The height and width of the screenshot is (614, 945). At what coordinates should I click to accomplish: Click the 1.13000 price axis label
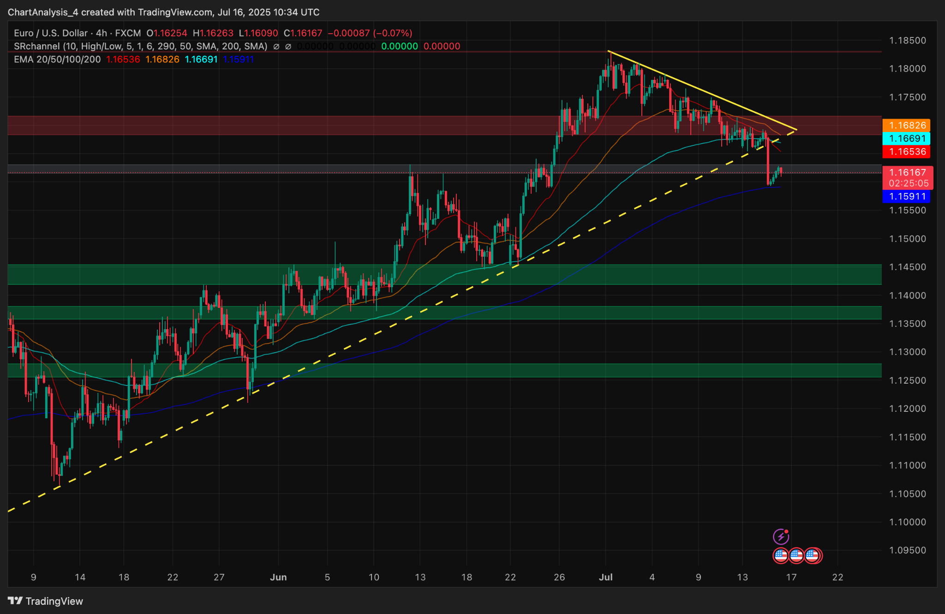pyautogui.click(x=908, y=352)
